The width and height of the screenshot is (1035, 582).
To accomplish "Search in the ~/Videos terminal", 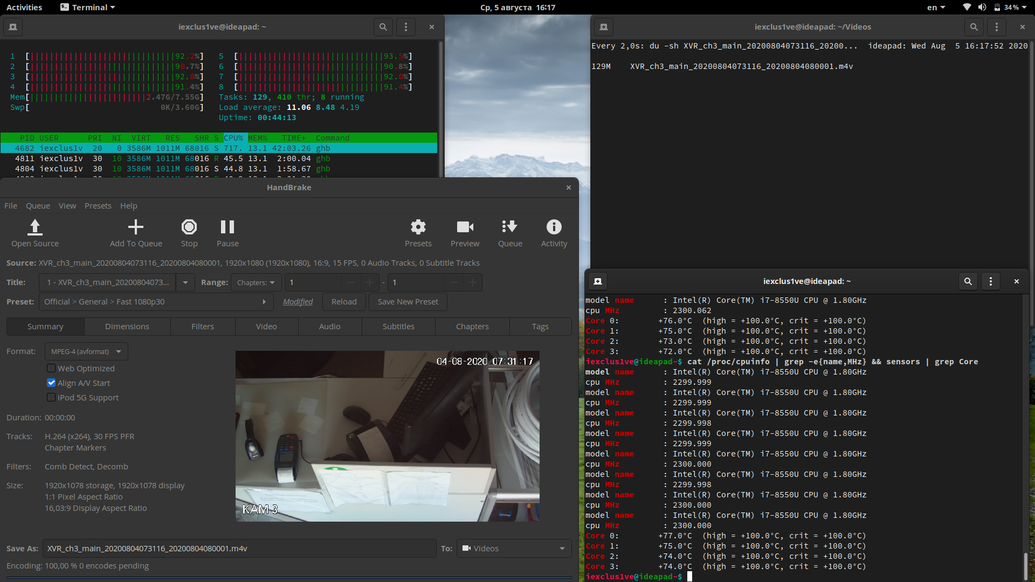I will (x=974, y=27).
